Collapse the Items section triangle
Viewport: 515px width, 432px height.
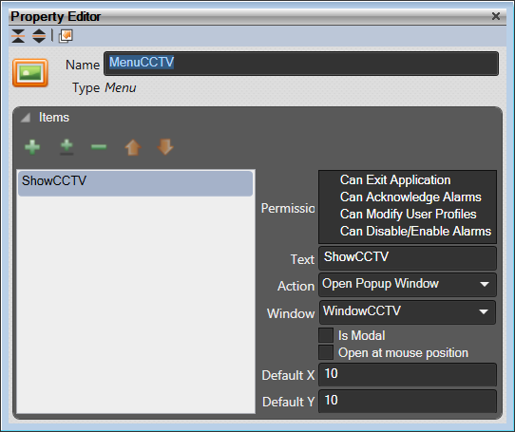pyautogui.click(x=26, y=118)
